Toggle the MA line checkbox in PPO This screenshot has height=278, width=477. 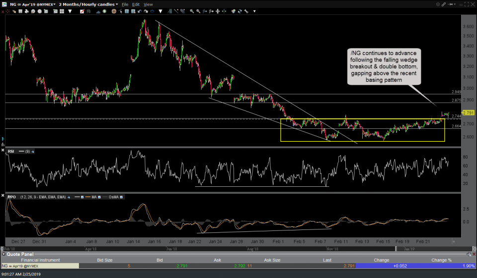99,197
